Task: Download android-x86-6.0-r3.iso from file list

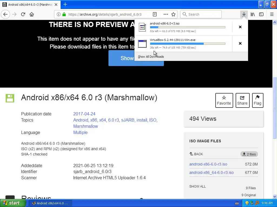Action: 208,164
